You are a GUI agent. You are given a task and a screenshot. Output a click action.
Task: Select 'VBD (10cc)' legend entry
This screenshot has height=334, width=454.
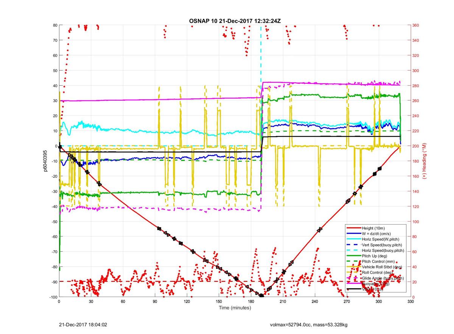coord(372,289)
